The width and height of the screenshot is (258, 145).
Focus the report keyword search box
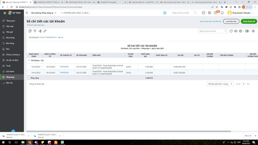tap(213, 31)
